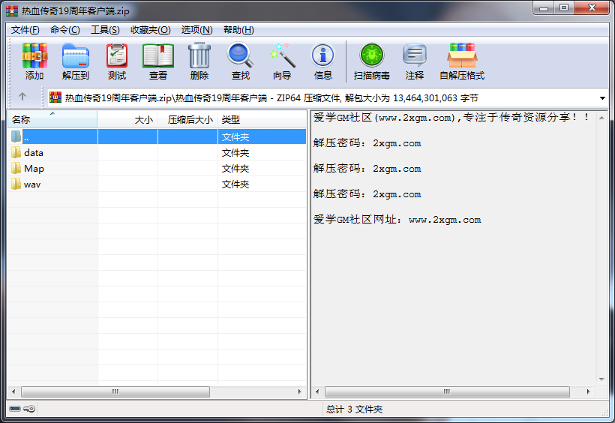Close the WinRAR window
This screenshot has width=615, height=423.
pos(592,8)
